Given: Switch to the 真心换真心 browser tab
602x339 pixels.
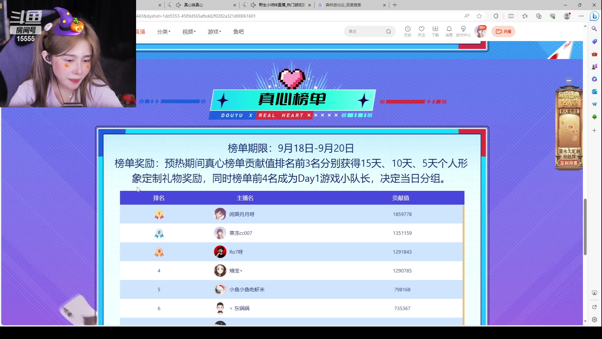Looking at the screenshot, I should click(202, 5).
